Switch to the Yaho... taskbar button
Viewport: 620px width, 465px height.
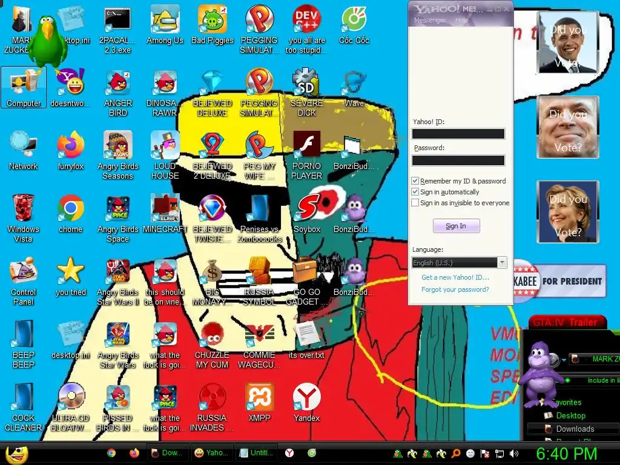click(211, 453)
